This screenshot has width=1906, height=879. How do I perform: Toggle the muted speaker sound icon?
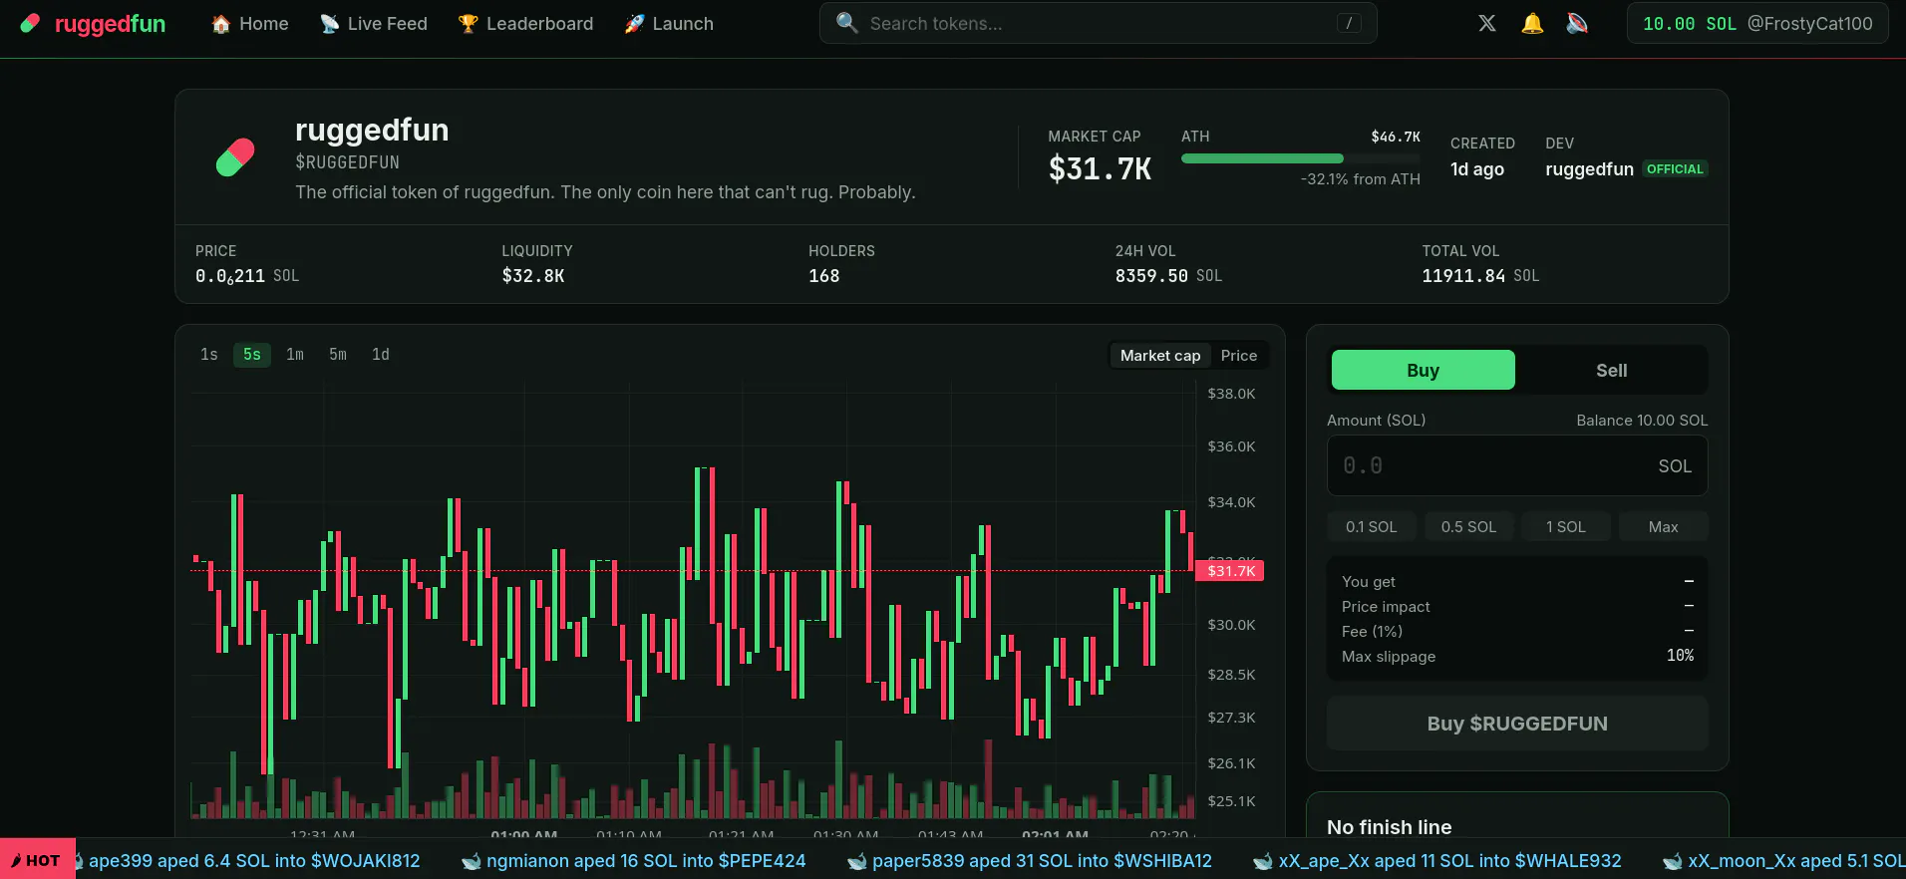pyautogui.click(x=1577, y=23)
